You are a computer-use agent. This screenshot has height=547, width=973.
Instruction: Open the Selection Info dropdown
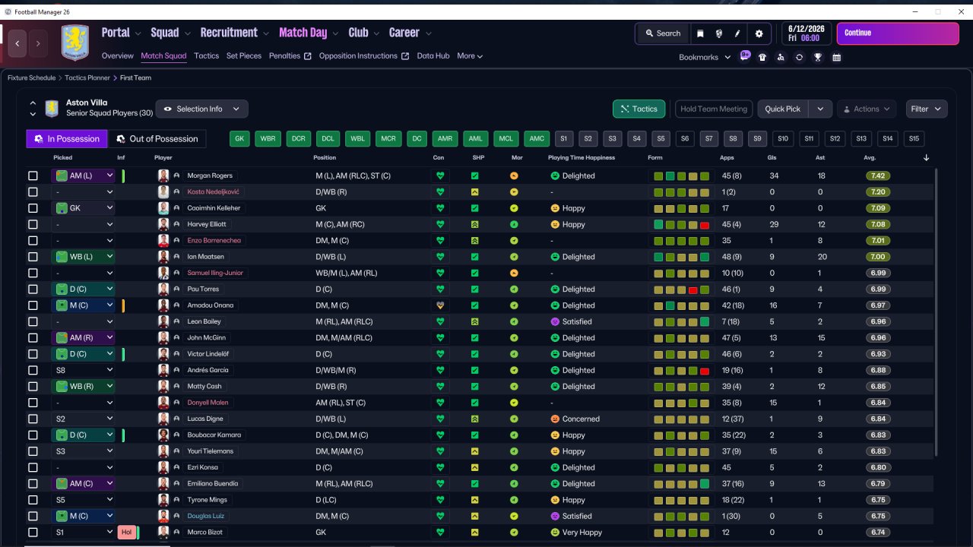tap(202, 109)
